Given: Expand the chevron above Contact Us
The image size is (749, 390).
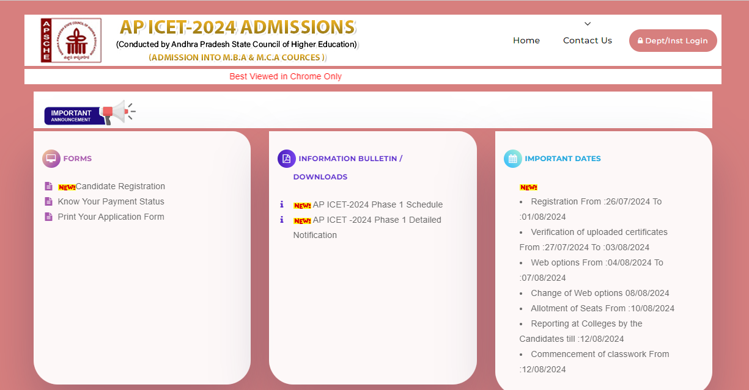Looking at the screenshot, I should [x=588, y=24].
